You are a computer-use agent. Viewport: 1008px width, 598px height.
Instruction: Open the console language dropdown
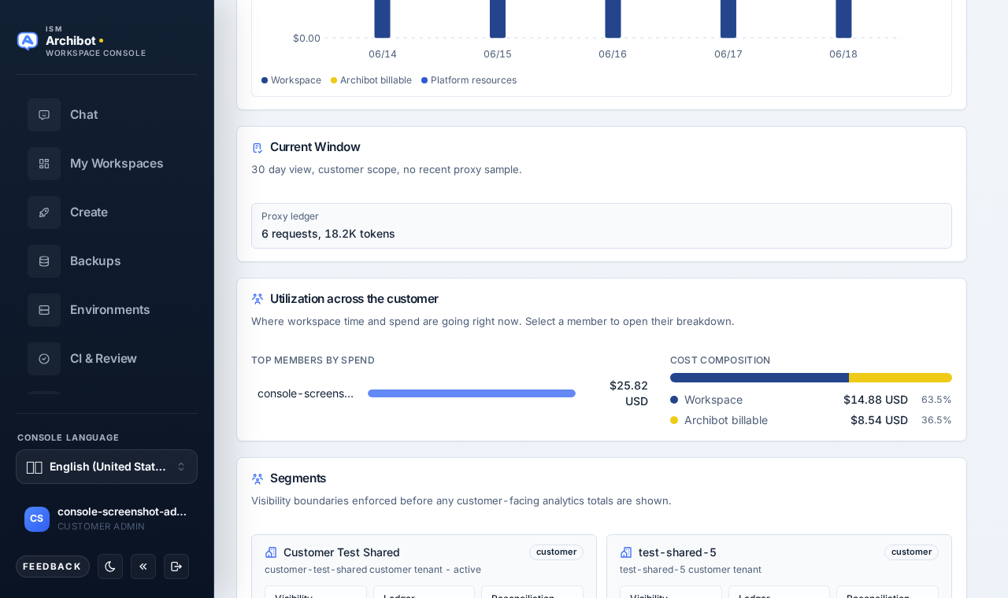coord(106,467)
